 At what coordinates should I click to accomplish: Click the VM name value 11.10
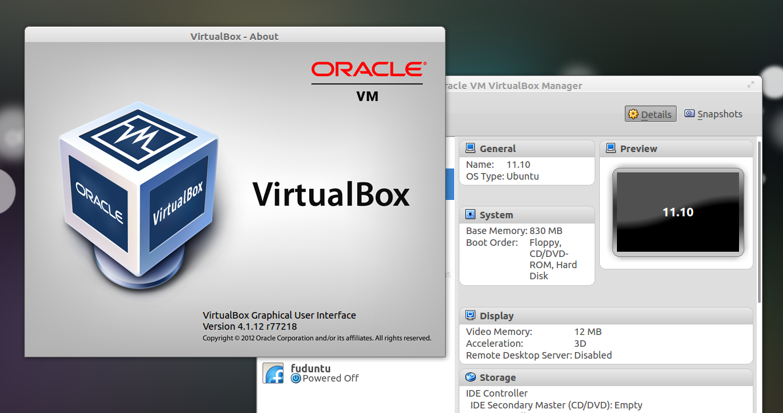click(x=518, y=165)
